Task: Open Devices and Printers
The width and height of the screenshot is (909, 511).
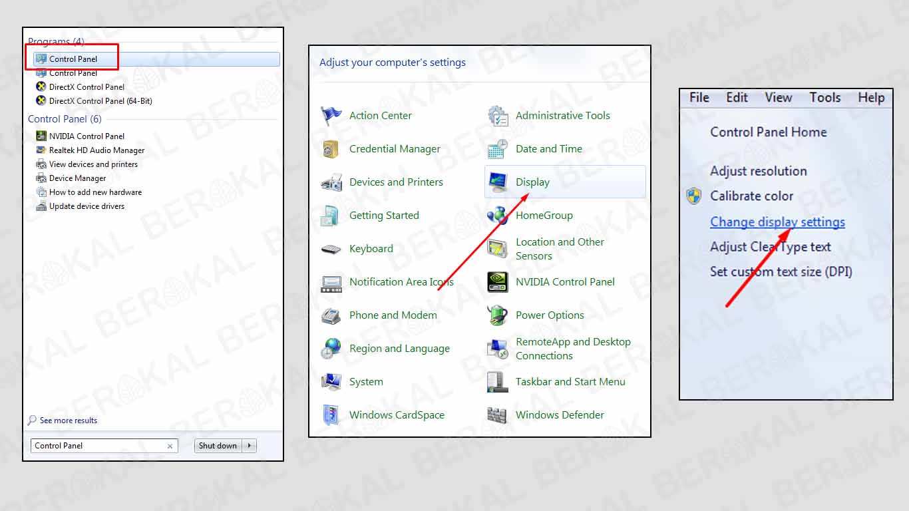Action: (396, 182)
